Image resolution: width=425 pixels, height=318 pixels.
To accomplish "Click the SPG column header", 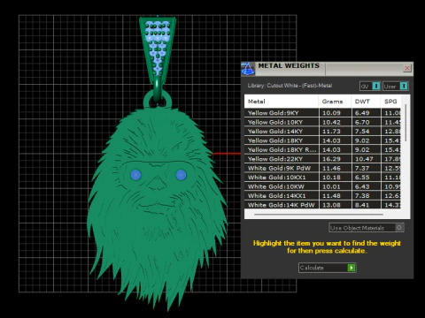I will pos(390,102).
